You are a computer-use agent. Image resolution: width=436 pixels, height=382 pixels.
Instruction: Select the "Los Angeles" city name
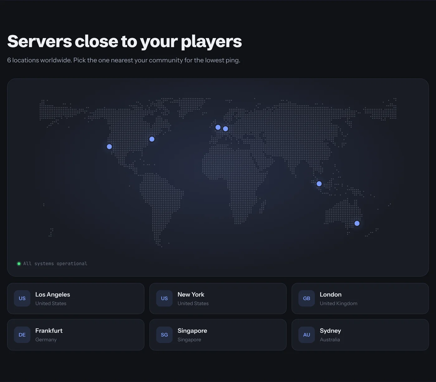(53, 295)
